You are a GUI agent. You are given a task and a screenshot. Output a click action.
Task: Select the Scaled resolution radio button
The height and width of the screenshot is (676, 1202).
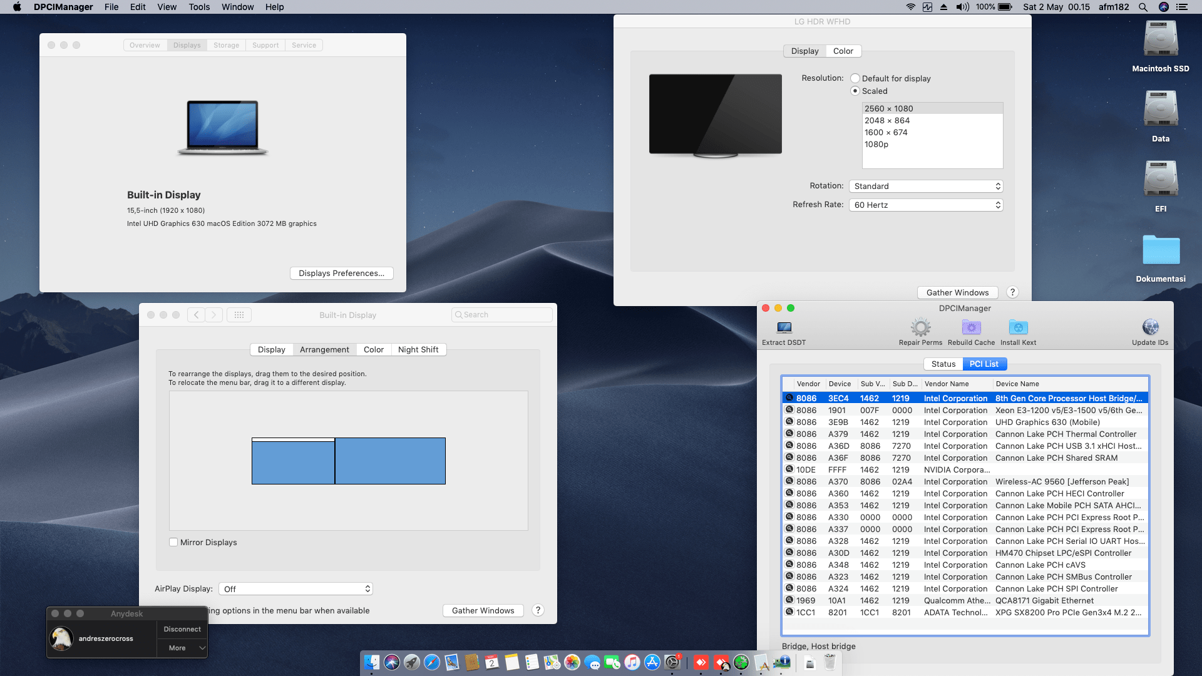pos(855,91)
